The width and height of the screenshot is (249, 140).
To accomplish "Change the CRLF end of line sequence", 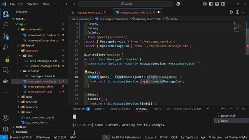I will click(174, 137).
